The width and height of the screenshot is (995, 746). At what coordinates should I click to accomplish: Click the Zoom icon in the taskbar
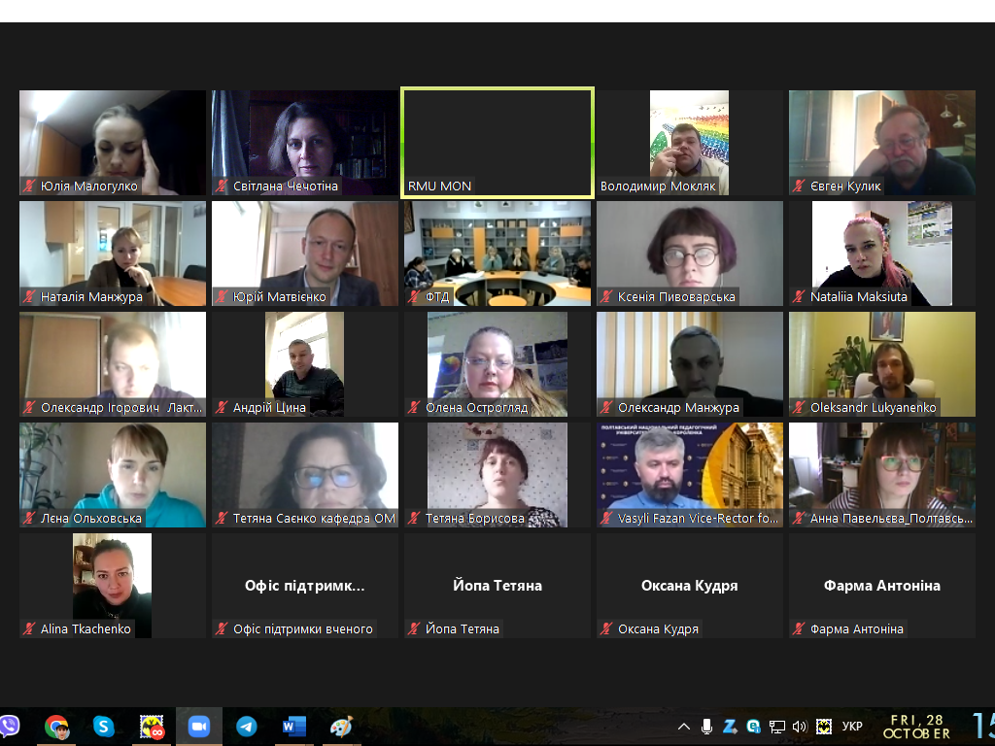[x=199, y=727]
